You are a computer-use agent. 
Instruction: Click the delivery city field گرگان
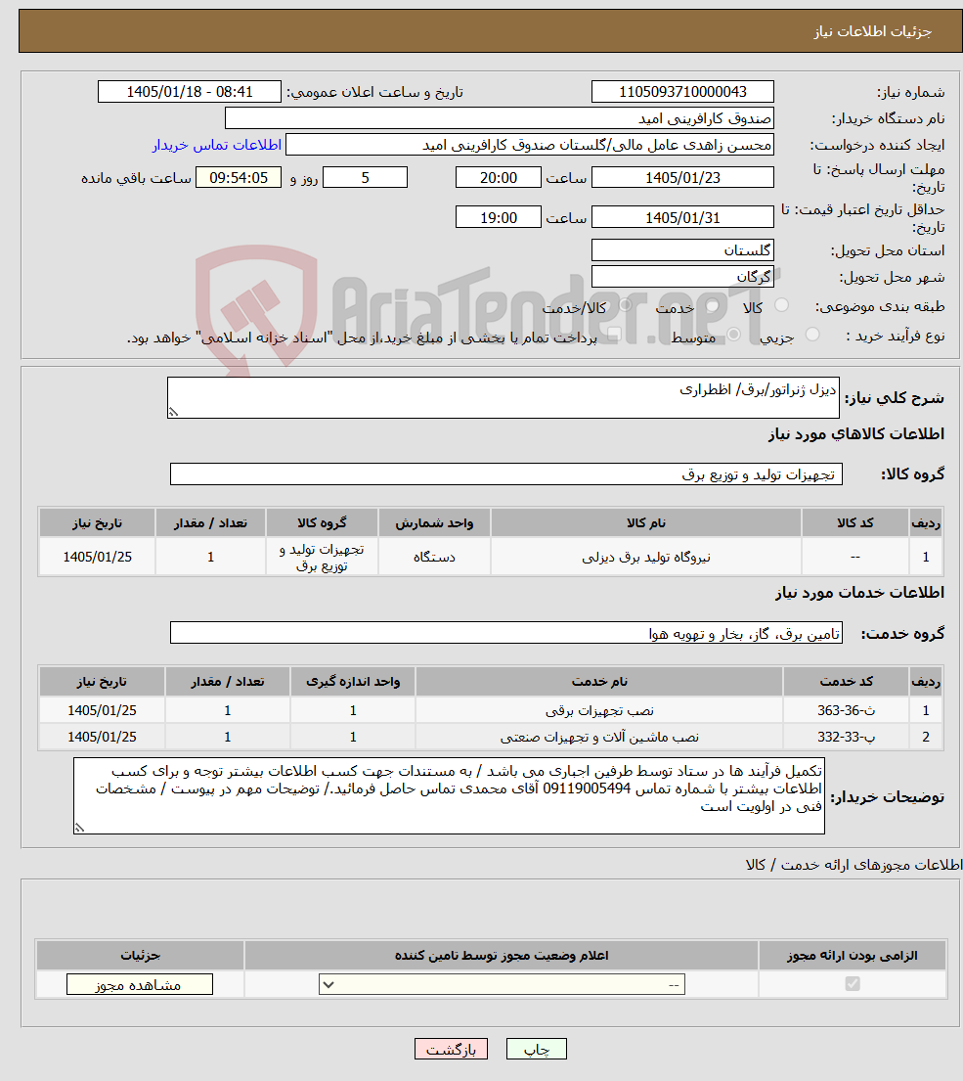[682, 277]
